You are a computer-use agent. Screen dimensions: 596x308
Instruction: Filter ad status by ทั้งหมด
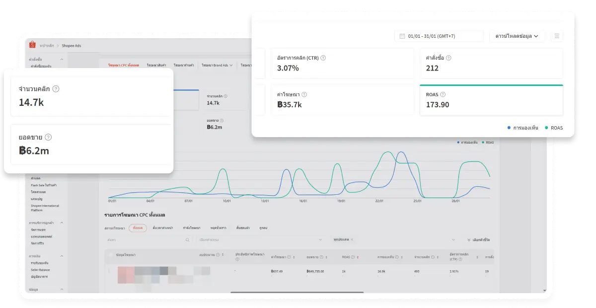[138, 228]
